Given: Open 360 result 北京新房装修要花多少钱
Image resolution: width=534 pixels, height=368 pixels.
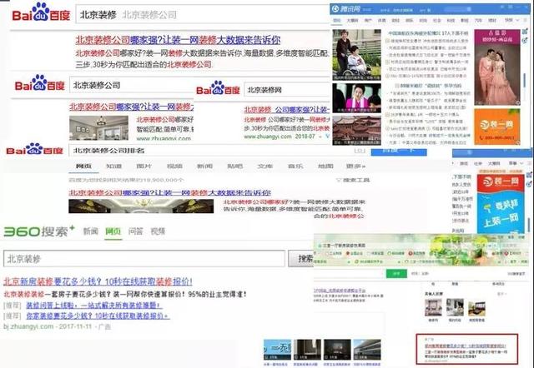Looking at the screenshot, I should (x=98, y=281).
